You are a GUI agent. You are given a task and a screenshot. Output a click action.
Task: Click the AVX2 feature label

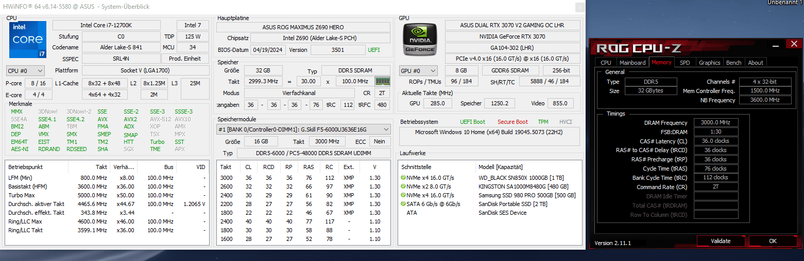tap(130, 119)
